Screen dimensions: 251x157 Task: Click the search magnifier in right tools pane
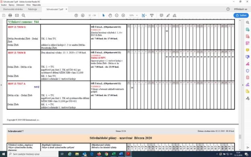247,23
